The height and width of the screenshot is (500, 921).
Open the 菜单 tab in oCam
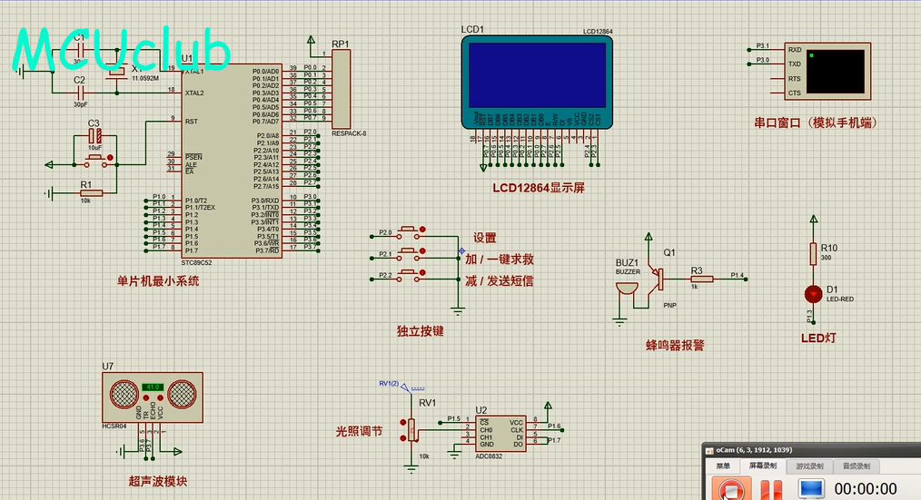[x=723, y=466]
